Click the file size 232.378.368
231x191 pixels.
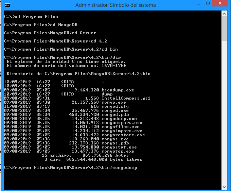(x=84, y=143)
